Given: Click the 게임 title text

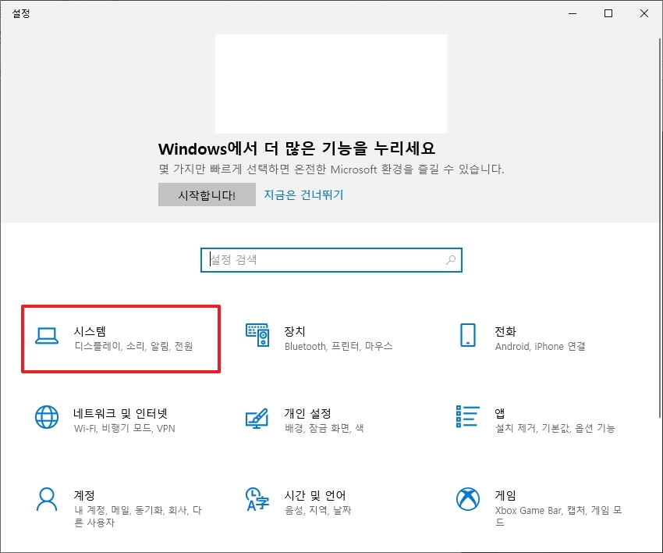Looking at the screenshot, I should (x=505, y=495).
